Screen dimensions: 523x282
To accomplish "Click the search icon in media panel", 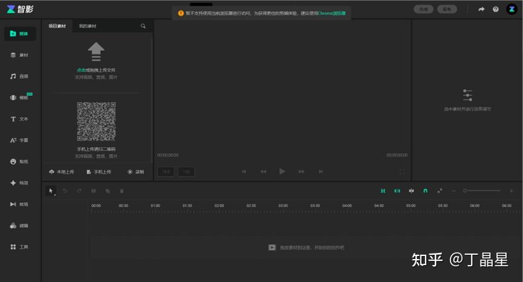I will [x=143, y=26].
